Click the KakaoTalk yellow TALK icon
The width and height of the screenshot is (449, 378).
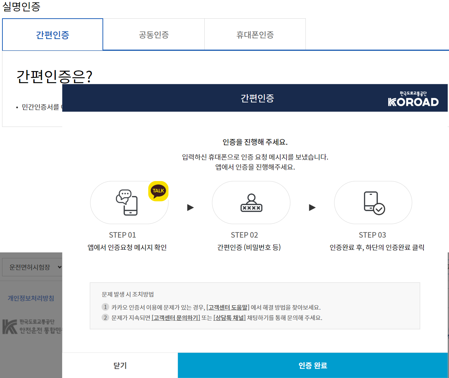(158, 191)
